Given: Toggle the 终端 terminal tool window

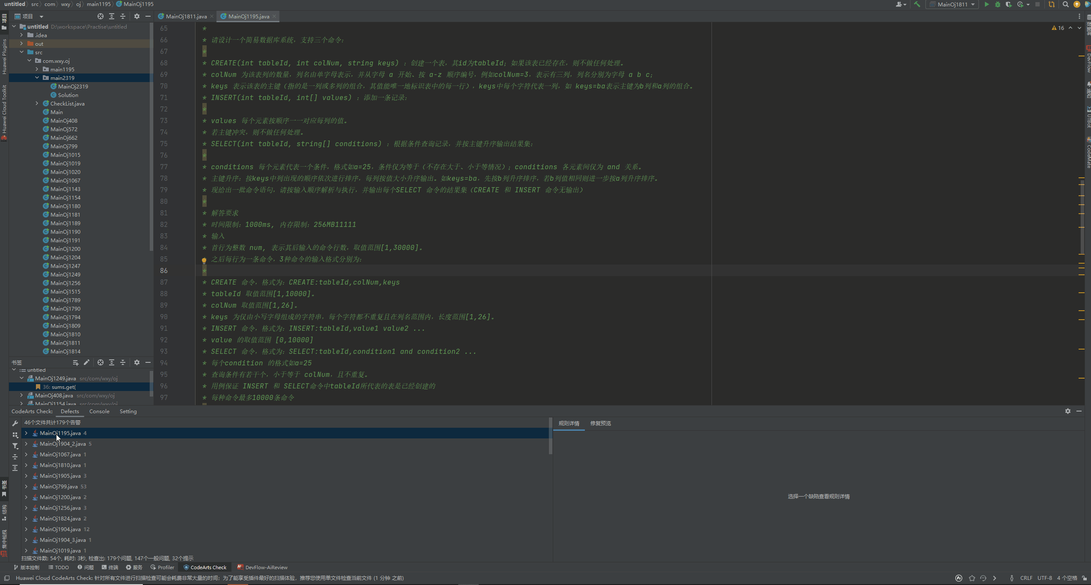Looking at the screenshot, I should tap(110, 567).
